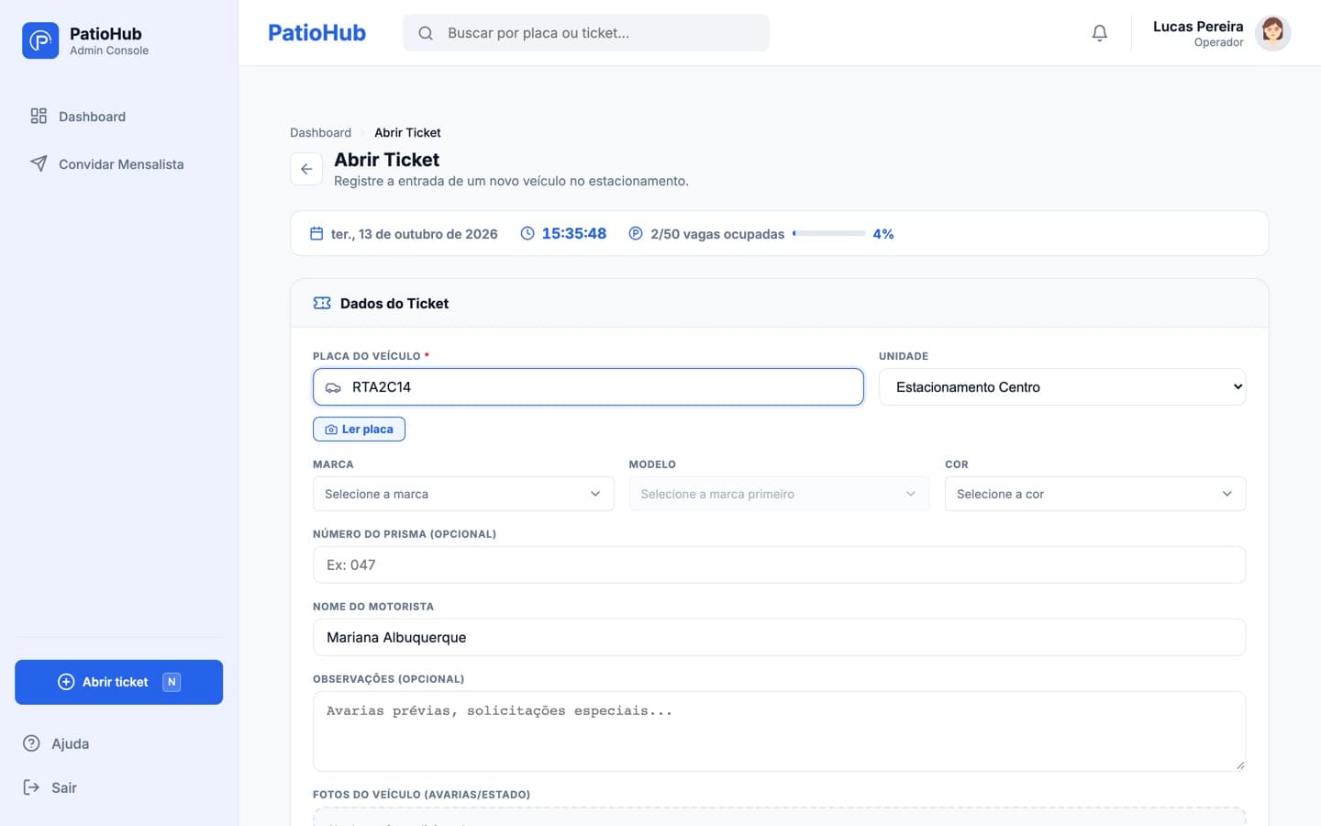Viewport: 1321px width, 826px height.
Task: Click the vagas ocupadas progress bar
Action: coord(828,233)
